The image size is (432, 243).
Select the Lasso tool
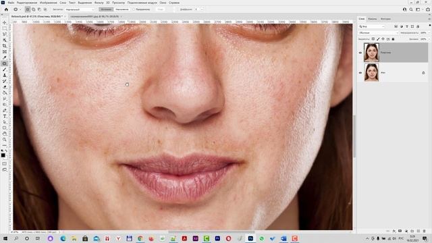click(x=5, y=34)
